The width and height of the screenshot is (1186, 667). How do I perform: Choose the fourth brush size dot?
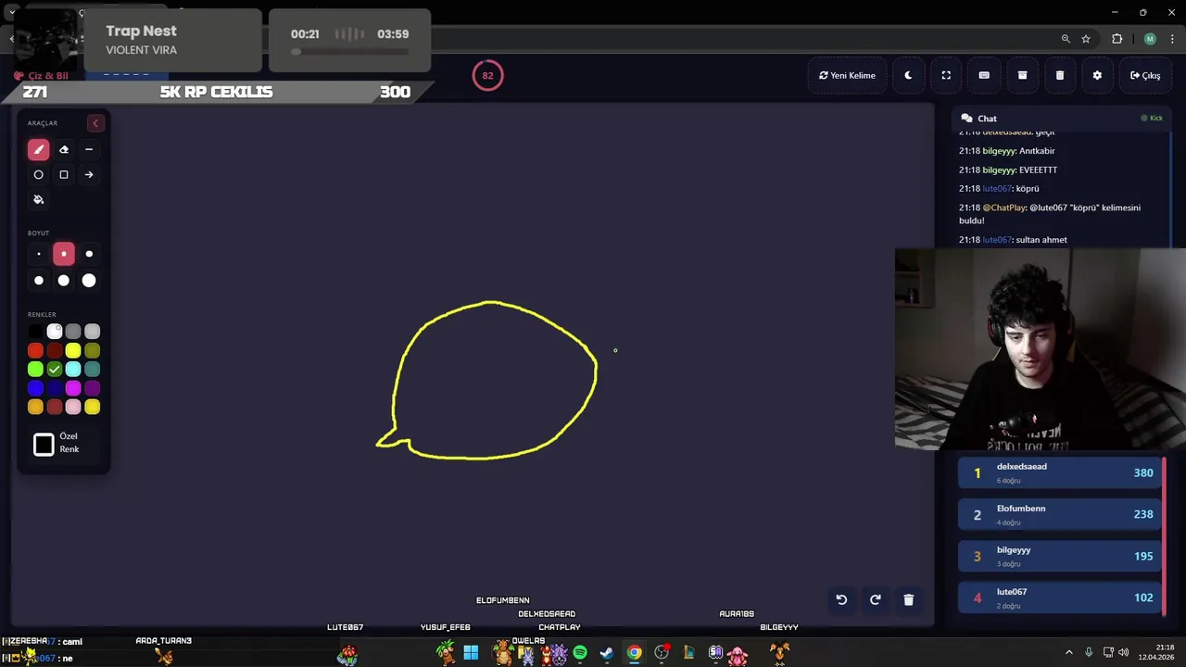coord(38,281)
